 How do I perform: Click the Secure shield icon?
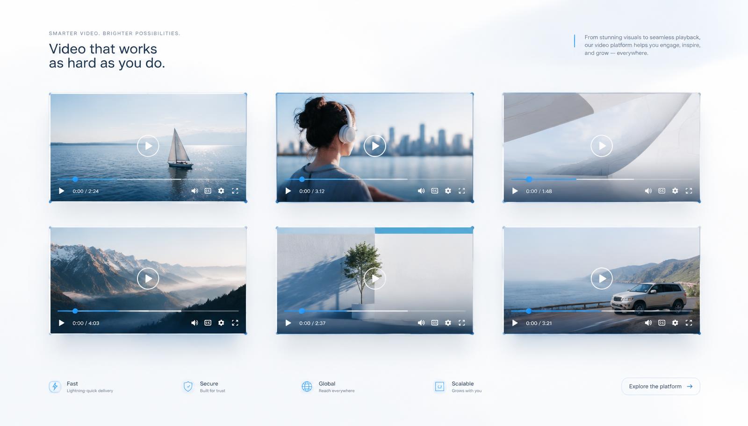(x=188, y=387)
